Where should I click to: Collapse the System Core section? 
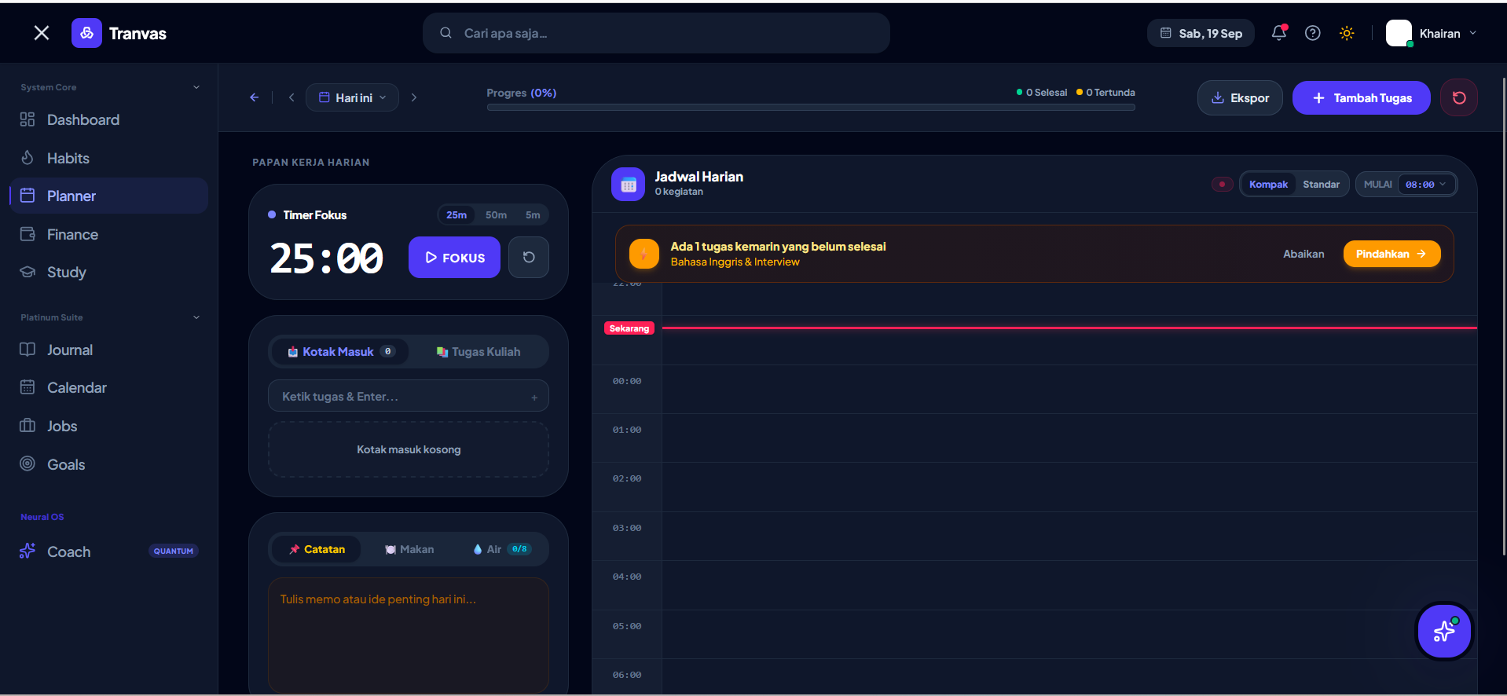click(x=196, y=87)
